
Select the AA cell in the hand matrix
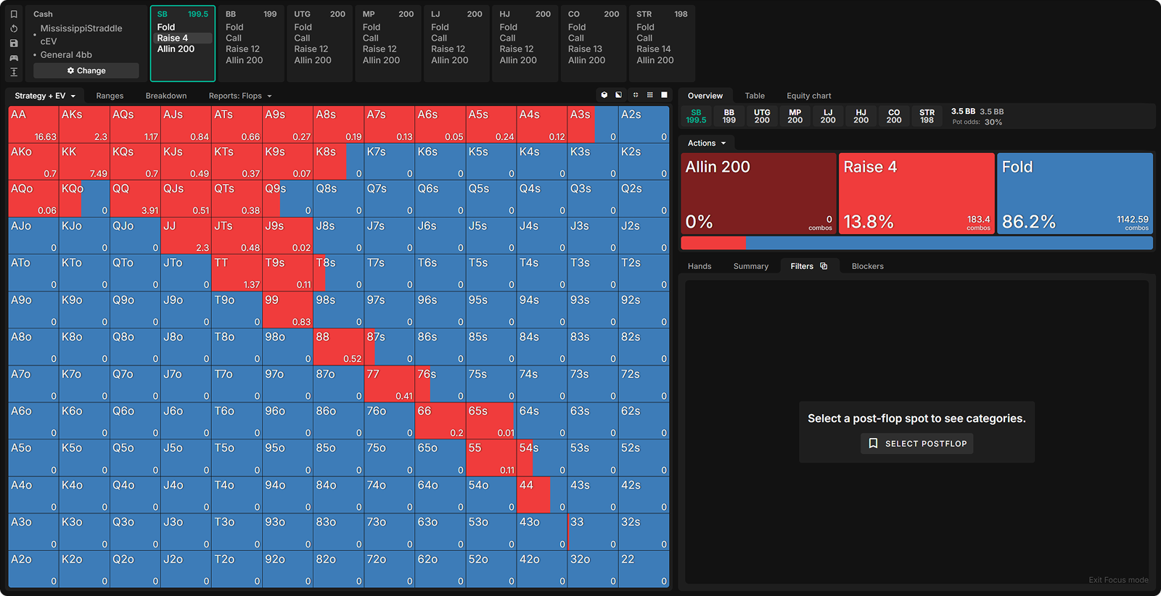click(x=33, y=125)
